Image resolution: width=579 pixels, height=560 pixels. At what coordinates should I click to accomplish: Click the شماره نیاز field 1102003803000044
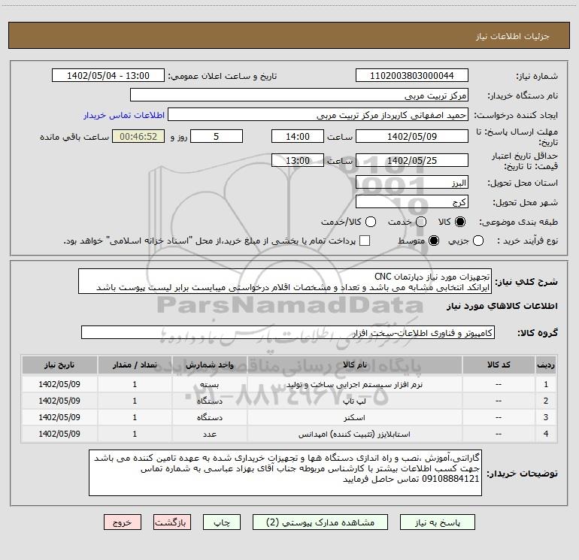[412, 76]
